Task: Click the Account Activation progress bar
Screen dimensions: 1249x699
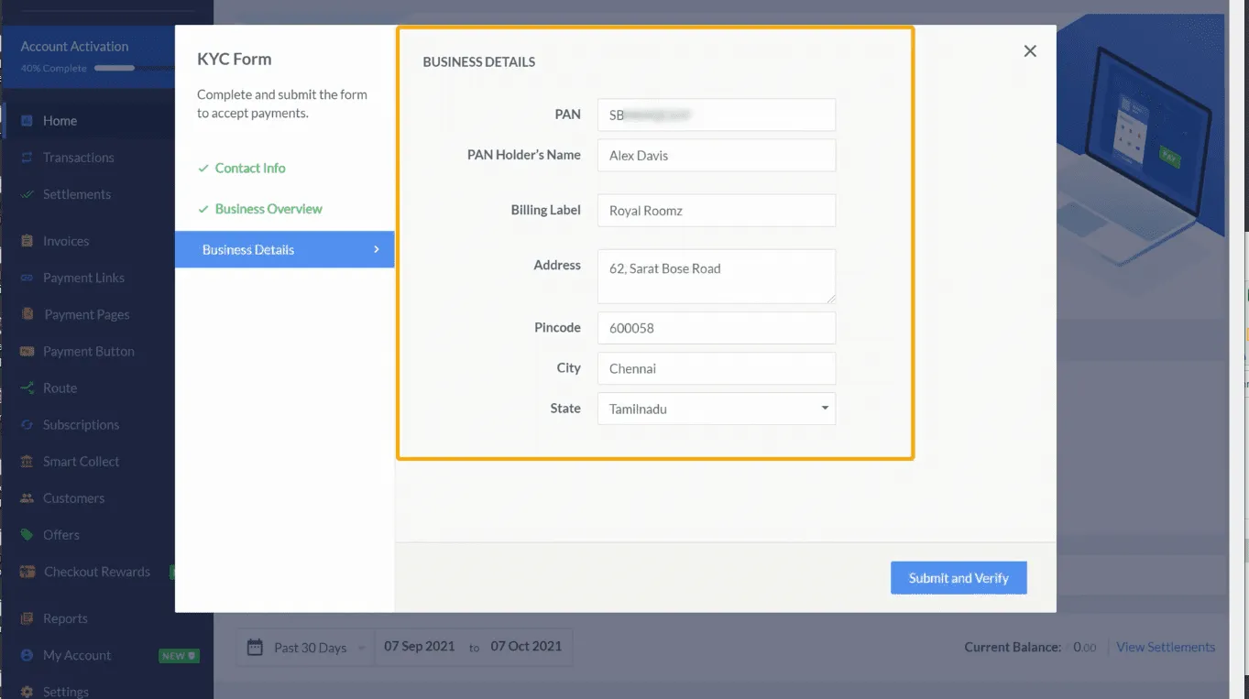Action: (115, 69)
